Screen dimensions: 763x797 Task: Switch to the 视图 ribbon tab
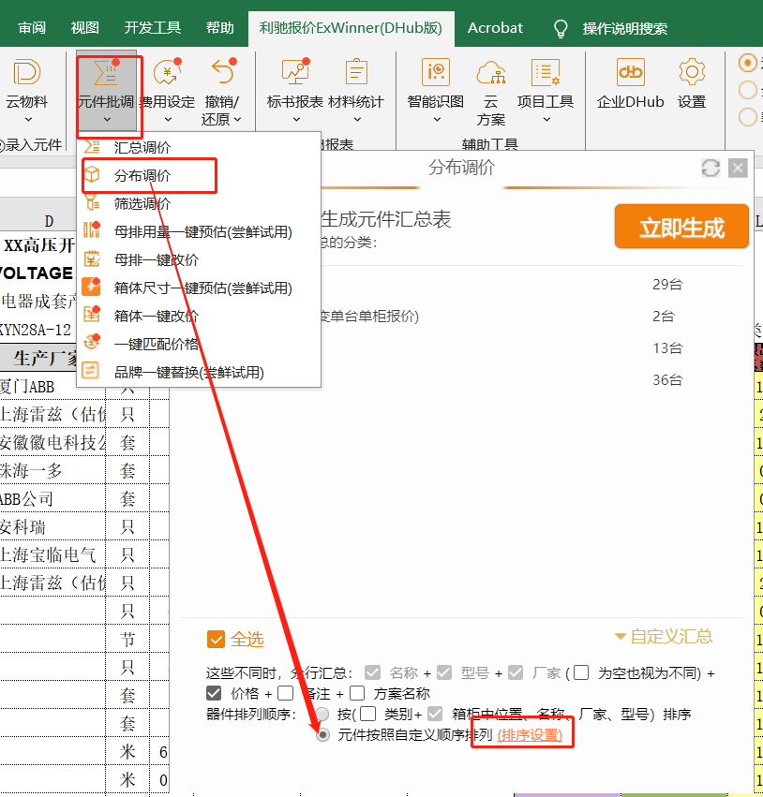[x=85, y=28]
